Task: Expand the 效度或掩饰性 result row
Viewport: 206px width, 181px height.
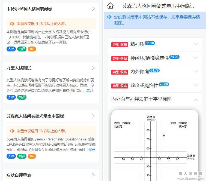Action: click(196, 85)
